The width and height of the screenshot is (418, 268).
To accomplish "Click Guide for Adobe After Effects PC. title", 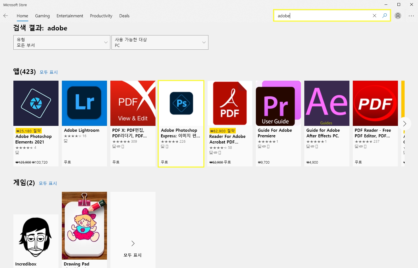I will point(323,133).
